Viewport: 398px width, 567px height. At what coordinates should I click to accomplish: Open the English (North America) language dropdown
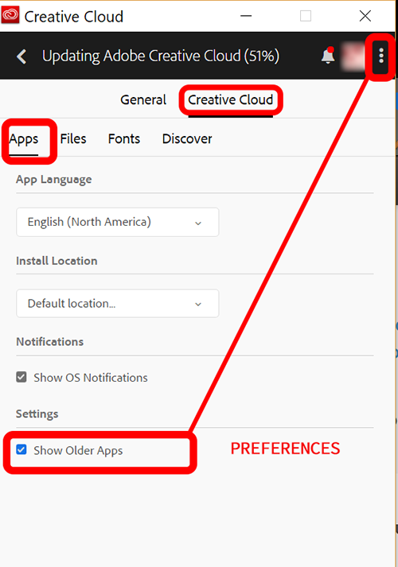tap(118, 222)
